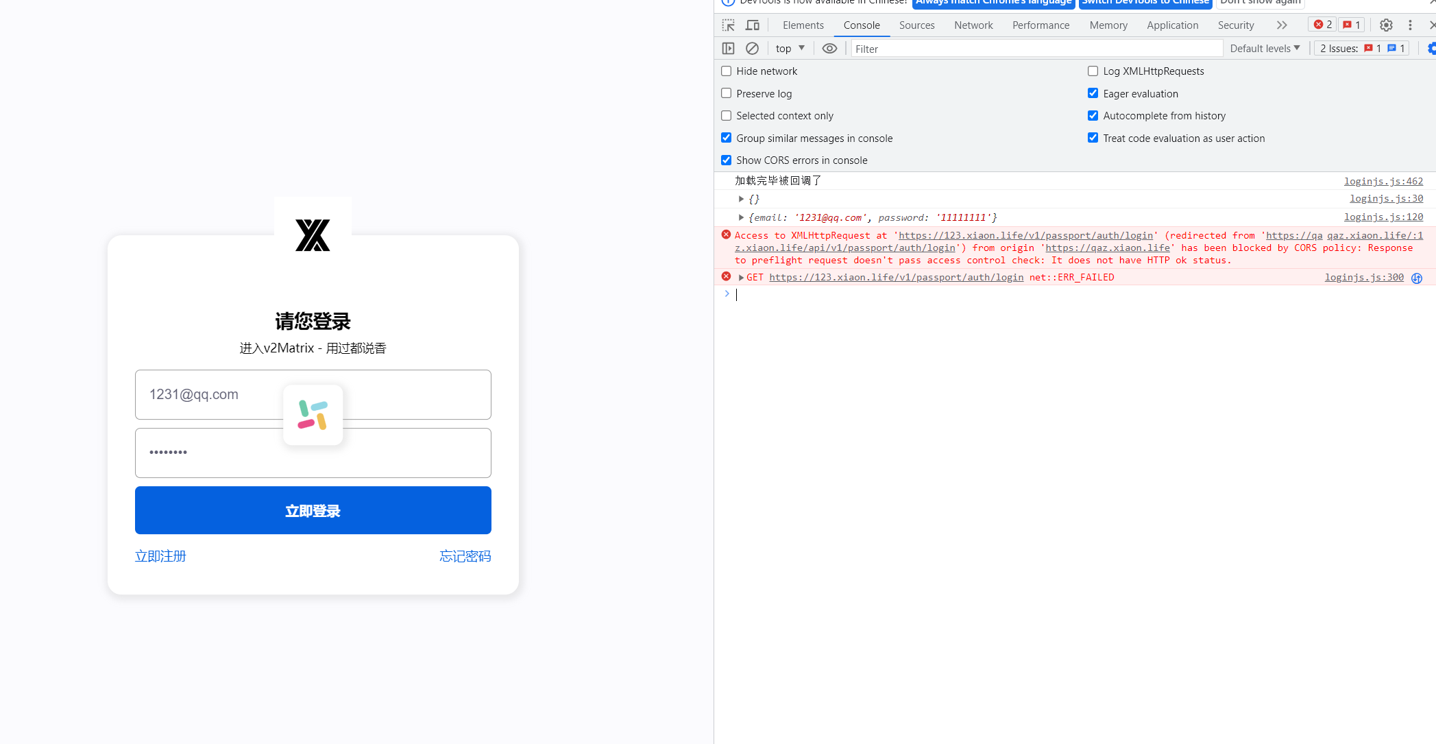Open the Default levels dropdown
The width and height of the screenshot is (1436, 744).
click(1265, 49)
